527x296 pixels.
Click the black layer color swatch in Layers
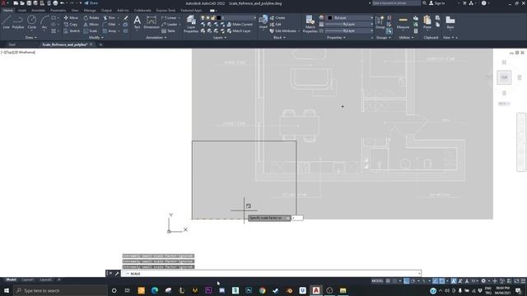point(218,18)
